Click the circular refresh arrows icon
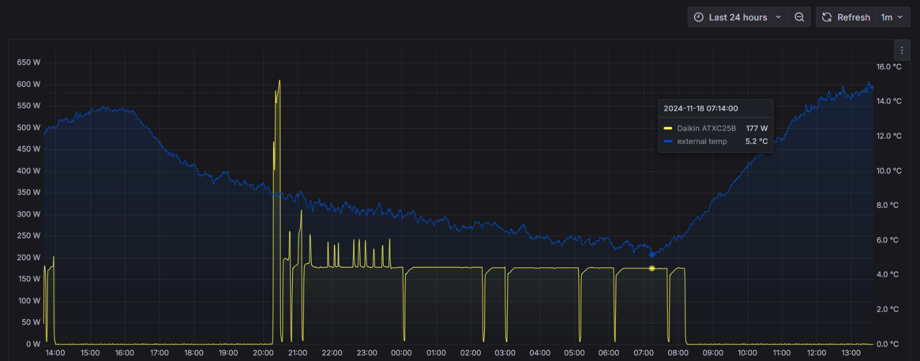The image size is (920, 361). click(x=827, y=17)
